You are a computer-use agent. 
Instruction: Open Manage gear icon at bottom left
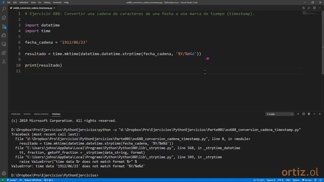(4, 173)
